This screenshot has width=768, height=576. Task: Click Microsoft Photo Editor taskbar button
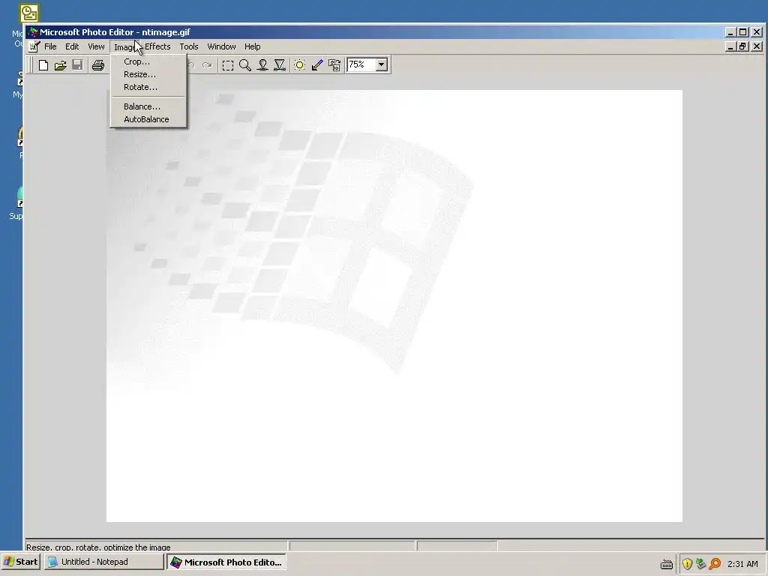click(x=226, y=562)
